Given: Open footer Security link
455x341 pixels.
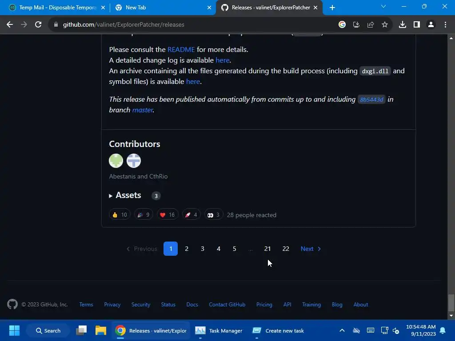Looking at the screenshot, I should (x=141, y=305).
